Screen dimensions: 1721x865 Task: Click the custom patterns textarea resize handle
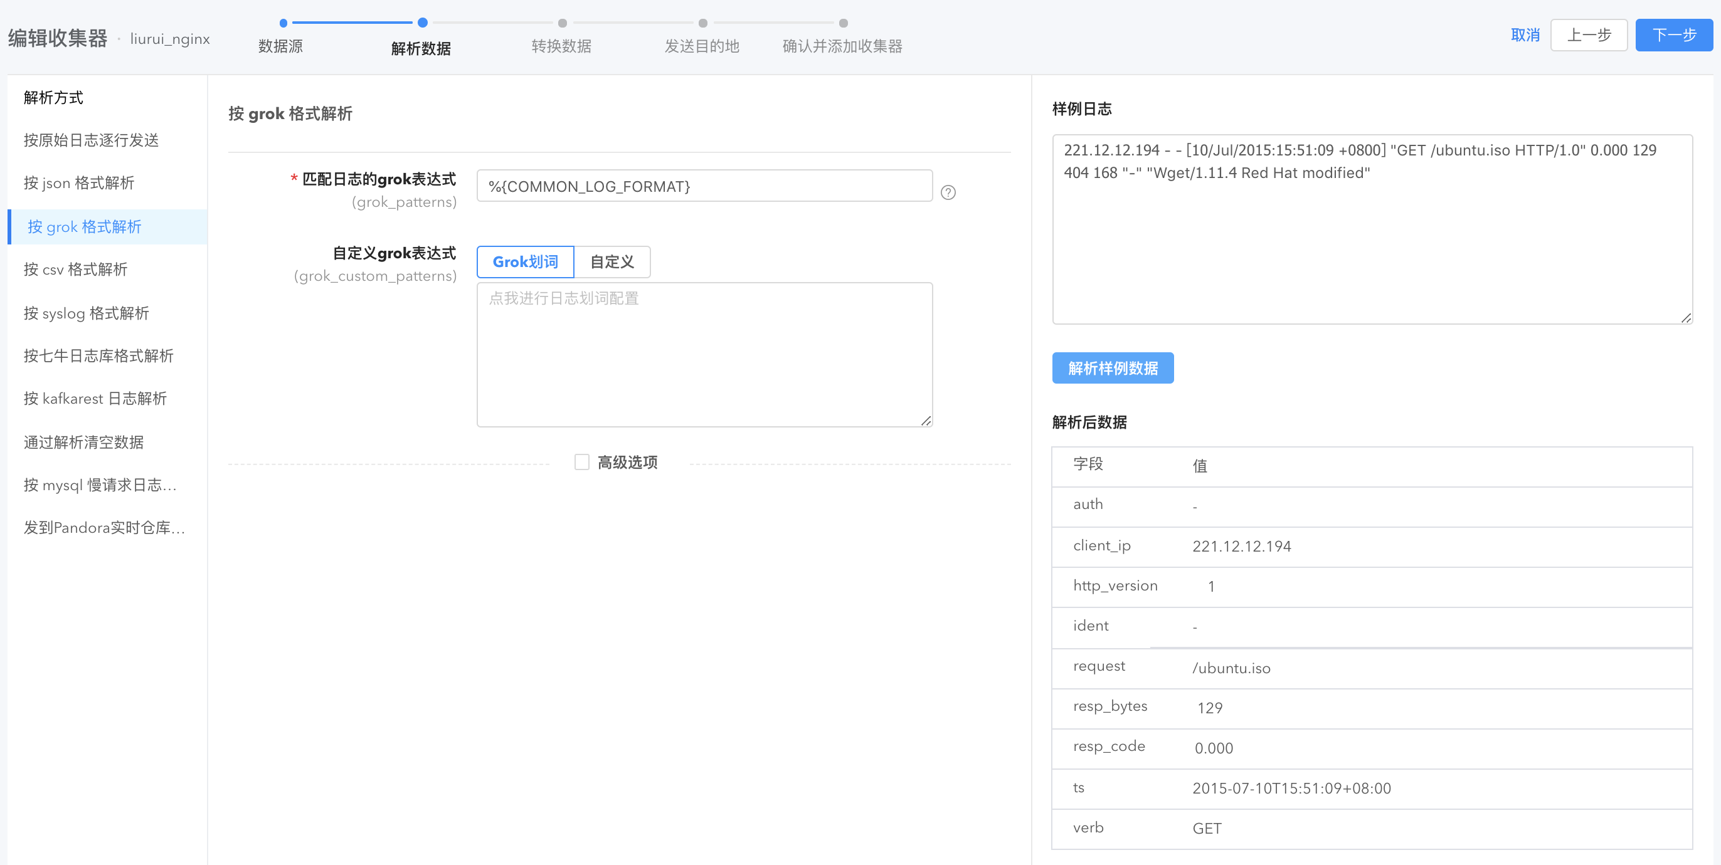(x=926, y=421)
